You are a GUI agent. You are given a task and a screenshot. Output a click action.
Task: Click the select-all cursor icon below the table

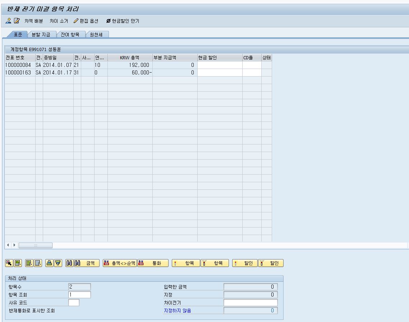pyautogui.click(x=9, y=263)
